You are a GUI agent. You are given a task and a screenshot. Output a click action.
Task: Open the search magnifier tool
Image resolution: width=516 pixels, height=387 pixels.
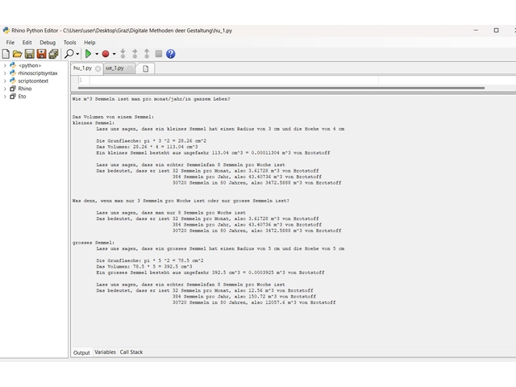[69, 53]
